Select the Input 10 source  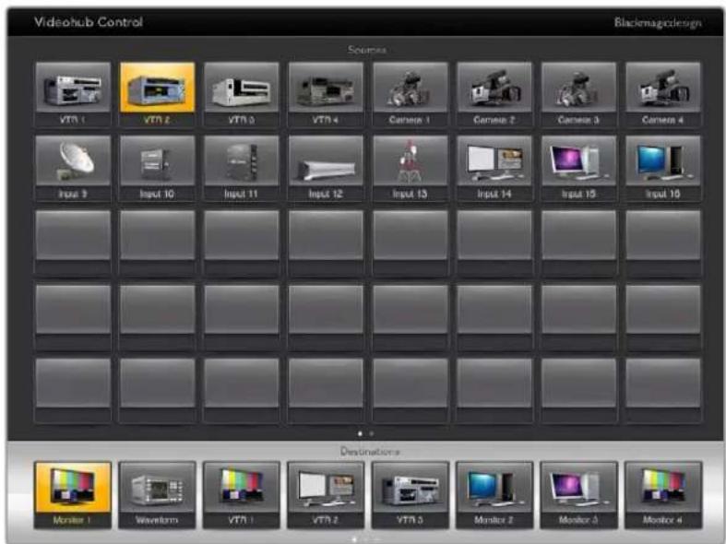[x=158, y=169]
